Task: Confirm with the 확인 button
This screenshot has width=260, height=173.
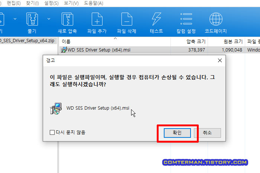Action: [x=177, y=133]
